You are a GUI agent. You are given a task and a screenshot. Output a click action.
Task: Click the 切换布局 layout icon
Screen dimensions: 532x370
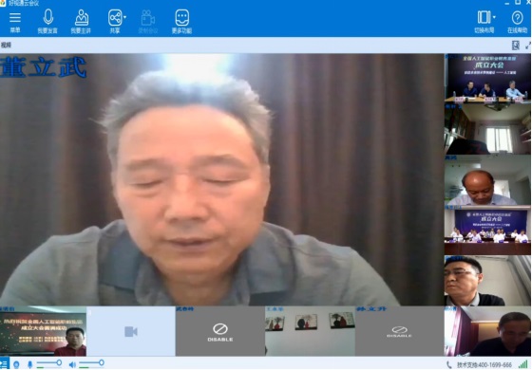(x=484, y=17)
